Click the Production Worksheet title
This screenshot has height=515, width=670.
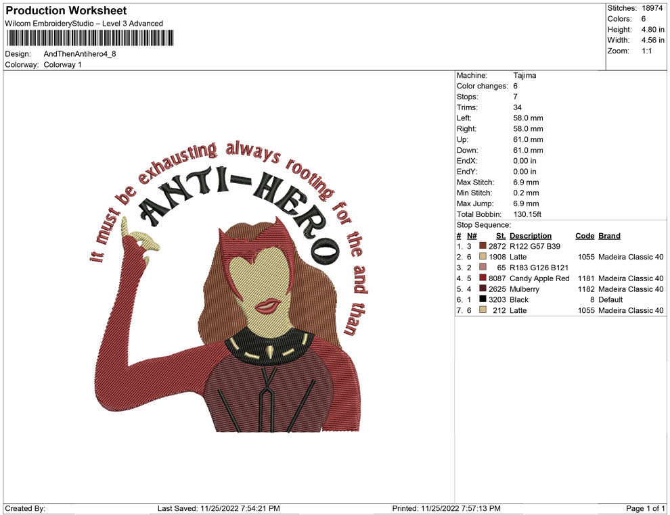click(x=66, y=11)
